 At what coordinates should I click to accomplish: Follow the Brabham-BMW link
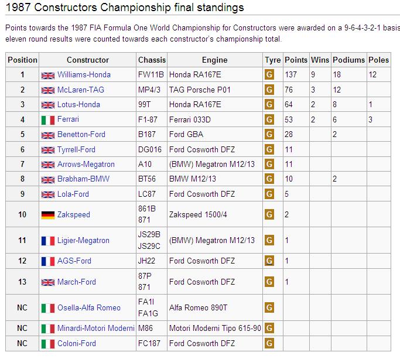pyautogui.click(x=83, y=179)
